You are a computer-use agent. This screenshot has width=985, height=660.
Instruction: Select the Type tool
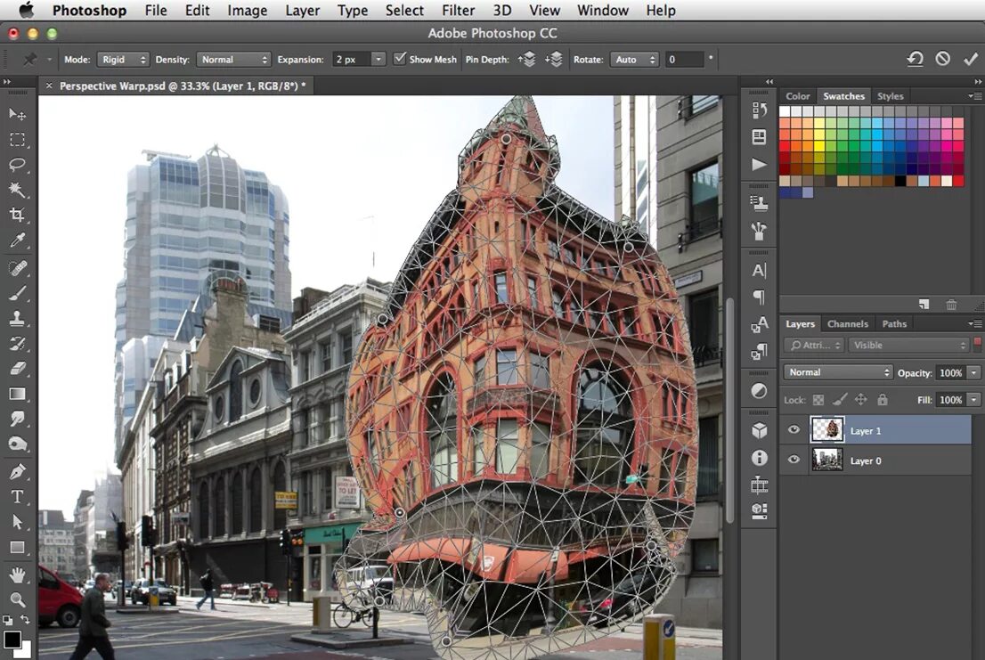click(x=17, y=497)
